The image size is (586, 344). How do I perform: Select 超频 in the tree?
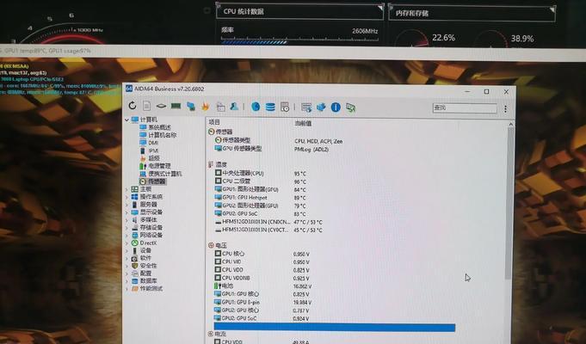click(151, 158)
